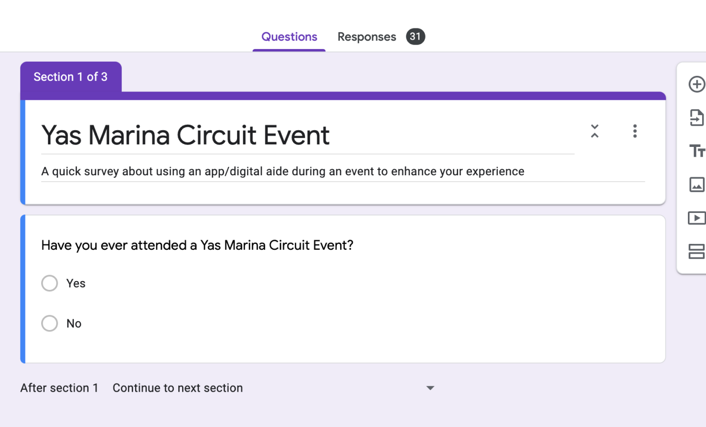Click the Import questions icon

[696, 118]
